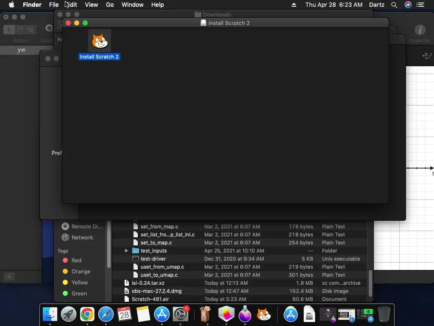Open Grapher from the Dock

point(226,315)
